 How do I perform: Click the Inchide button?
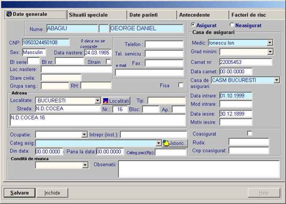pyautogui.click(x=52, y=193)
